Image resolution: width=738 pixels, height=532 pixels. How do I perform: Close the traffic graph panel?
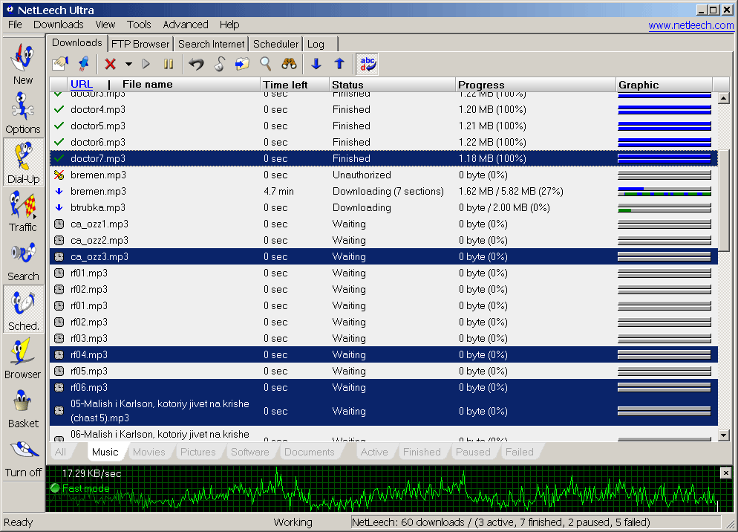click(x=725, y=473)
